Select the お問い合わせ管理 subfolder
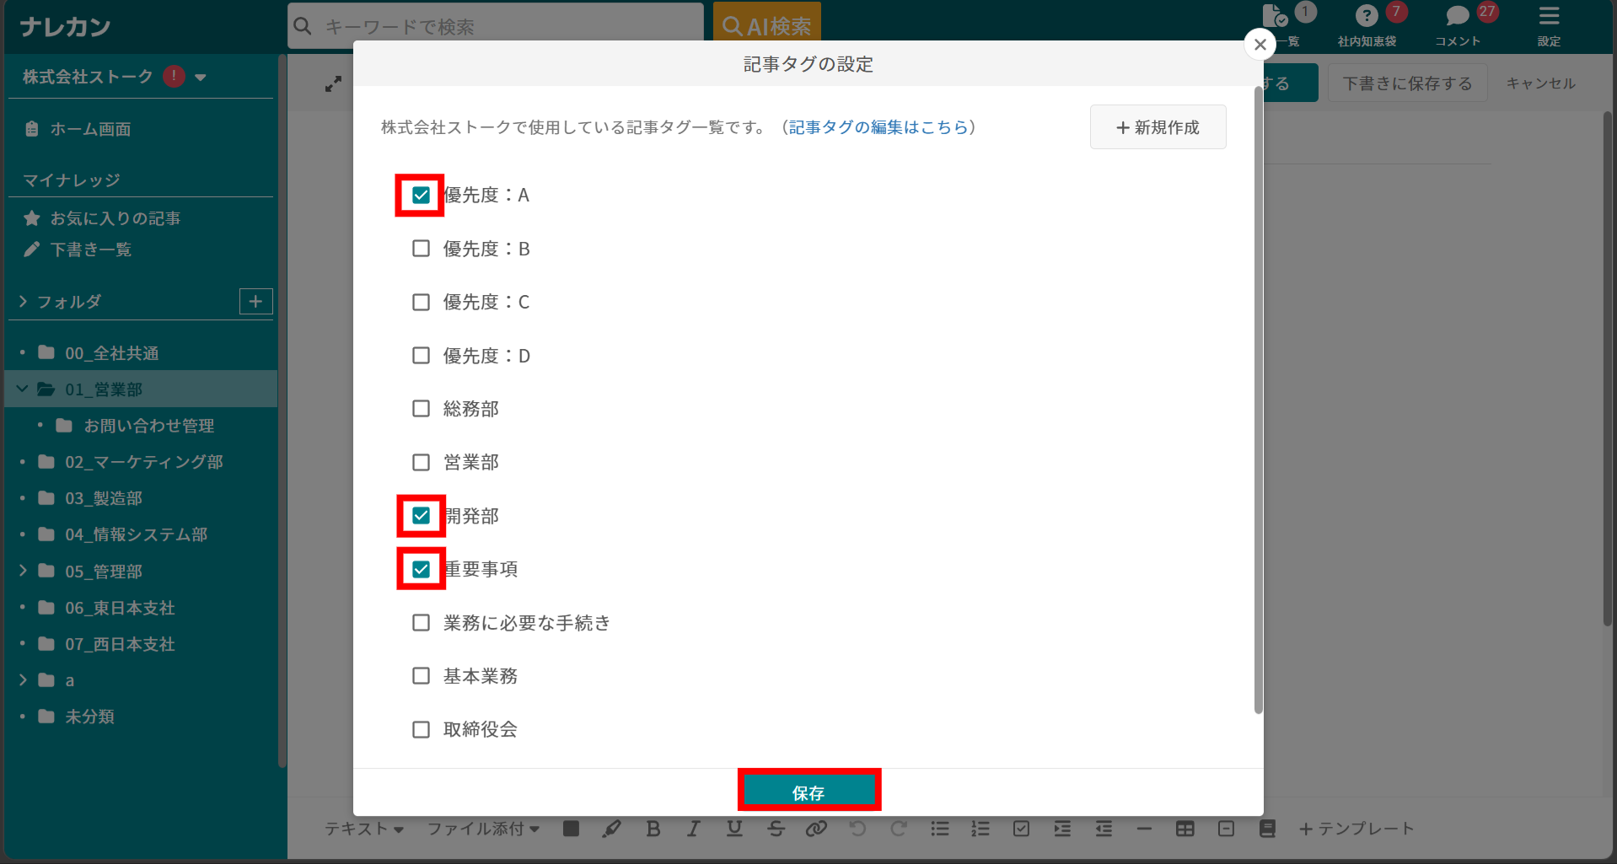1617x864 pixels. [149, 426]
